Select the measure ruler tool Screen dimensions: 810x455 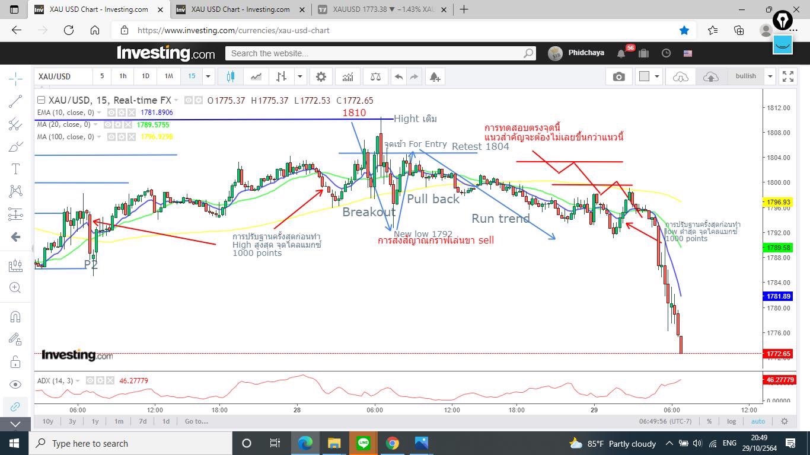(15, 265)
